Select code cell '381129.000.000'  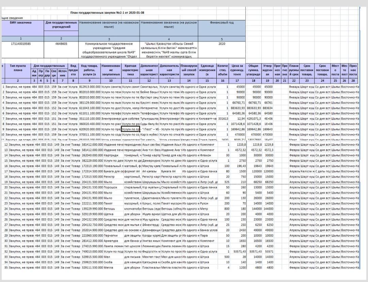[89, 103]
